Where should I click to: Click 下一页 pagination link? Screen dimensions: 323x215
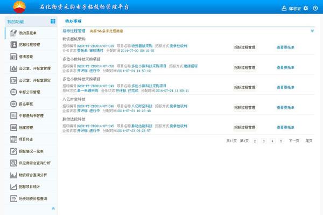pos(294,141)
